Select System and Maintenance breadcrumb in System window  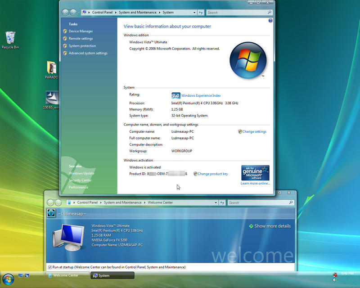(138, 13)
